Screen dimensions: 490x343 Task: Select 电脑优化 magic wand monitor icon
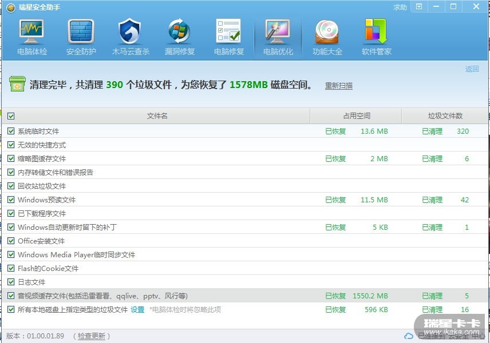(278, 31)
